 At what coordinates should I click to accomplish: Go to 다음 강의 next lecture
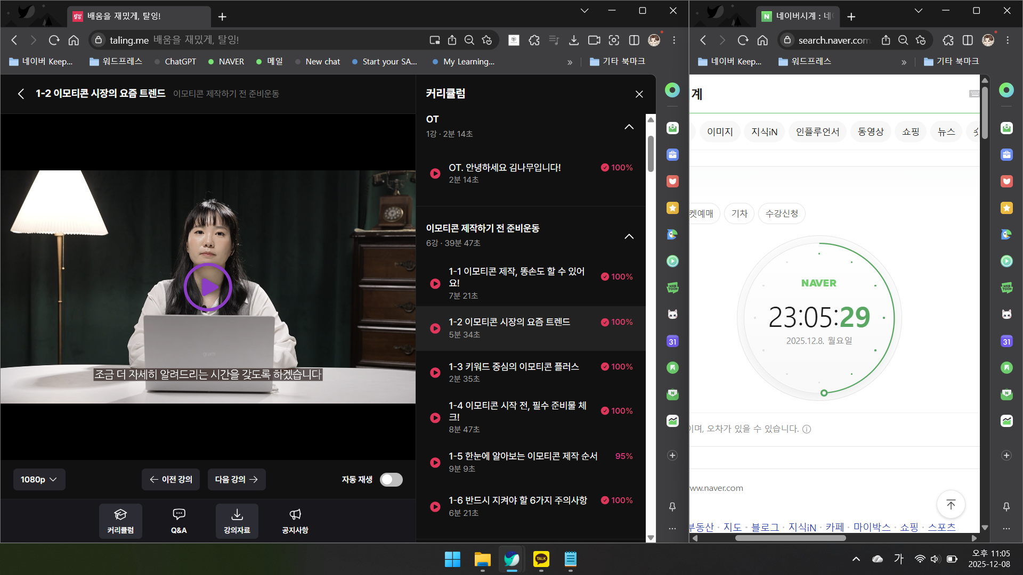click(237, 480)
